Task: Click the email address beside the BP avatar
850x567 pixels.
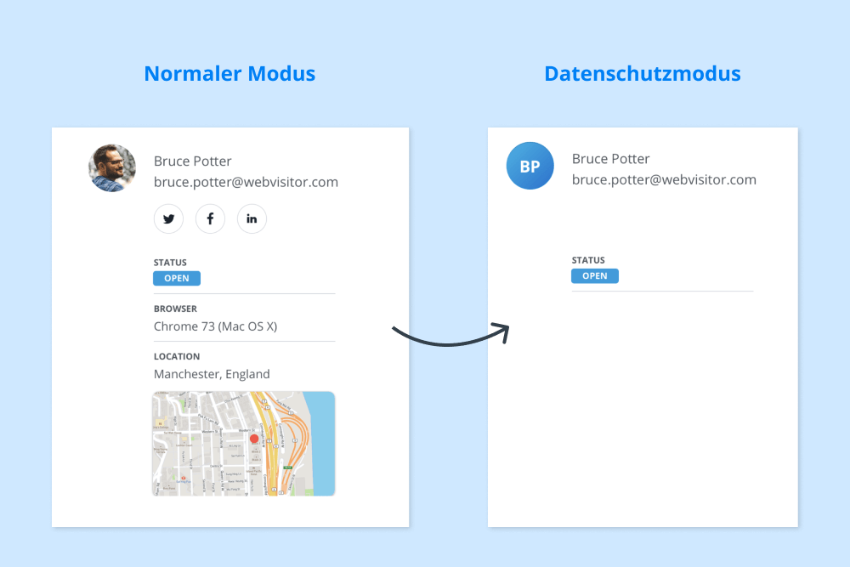Action: [664, 179]
